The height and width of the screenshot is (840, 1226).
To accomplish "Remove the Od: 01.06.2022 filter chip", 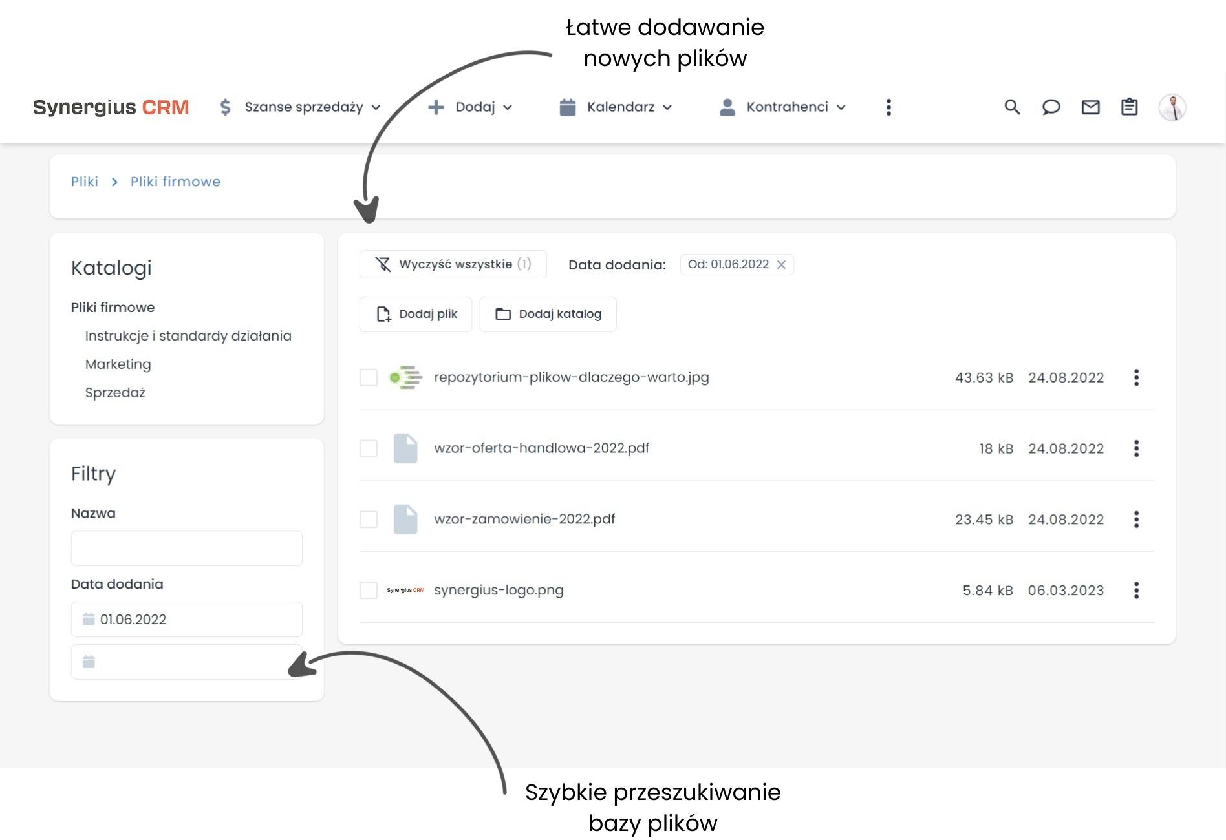I will [x=782, y=264].
